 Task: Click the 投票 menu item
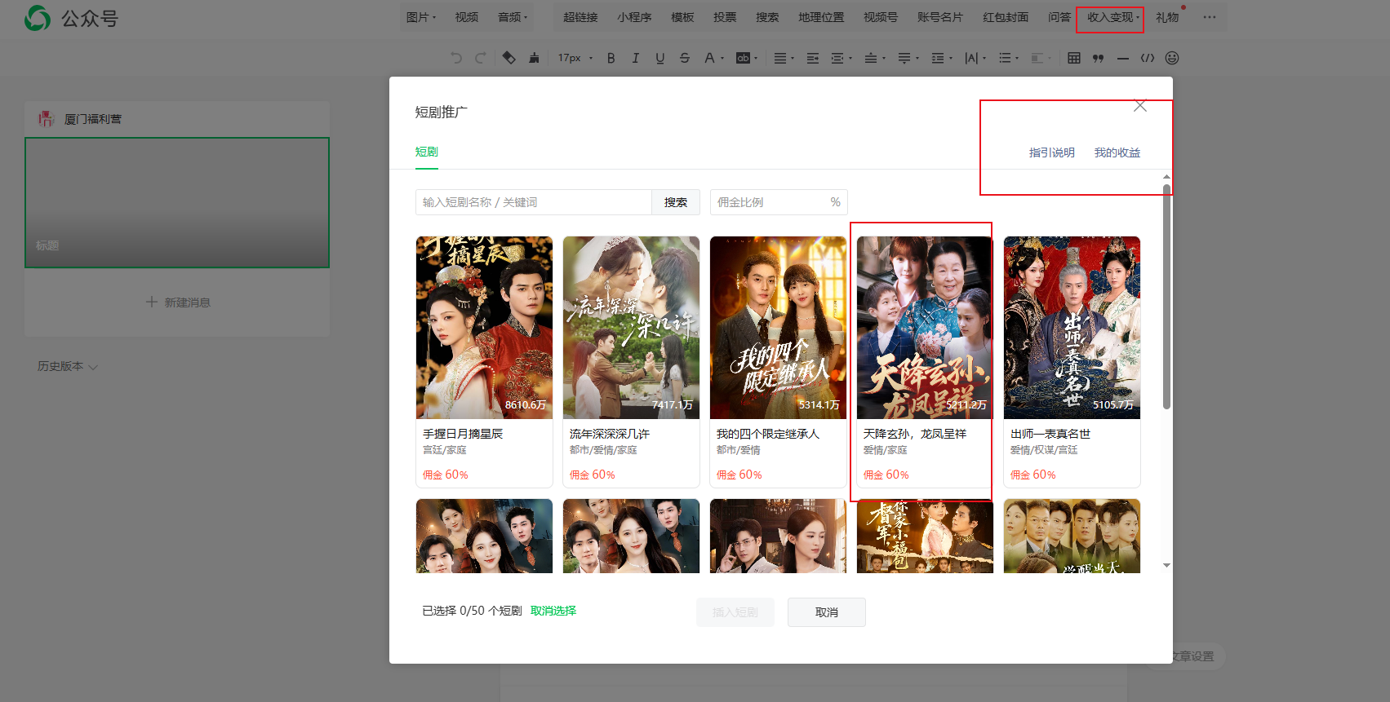point(725,17)
